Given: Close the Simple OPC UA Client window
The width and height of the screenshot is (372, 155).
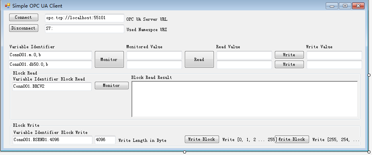Looking at the screenshot, I should click(358, 6).
